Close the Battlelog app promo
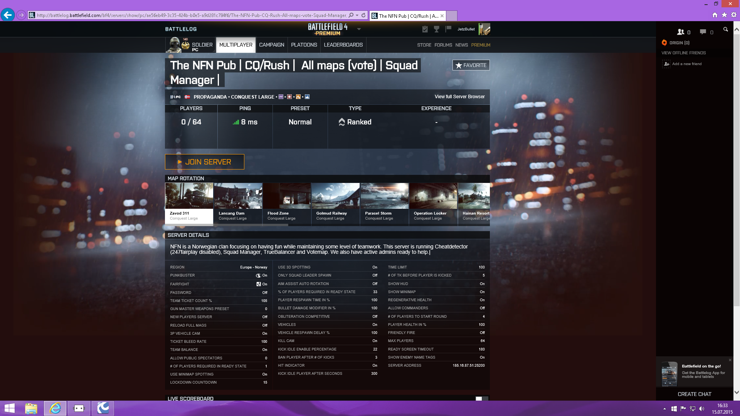The width and height of the screenshot is (740, 416). (x=730, y=360)
